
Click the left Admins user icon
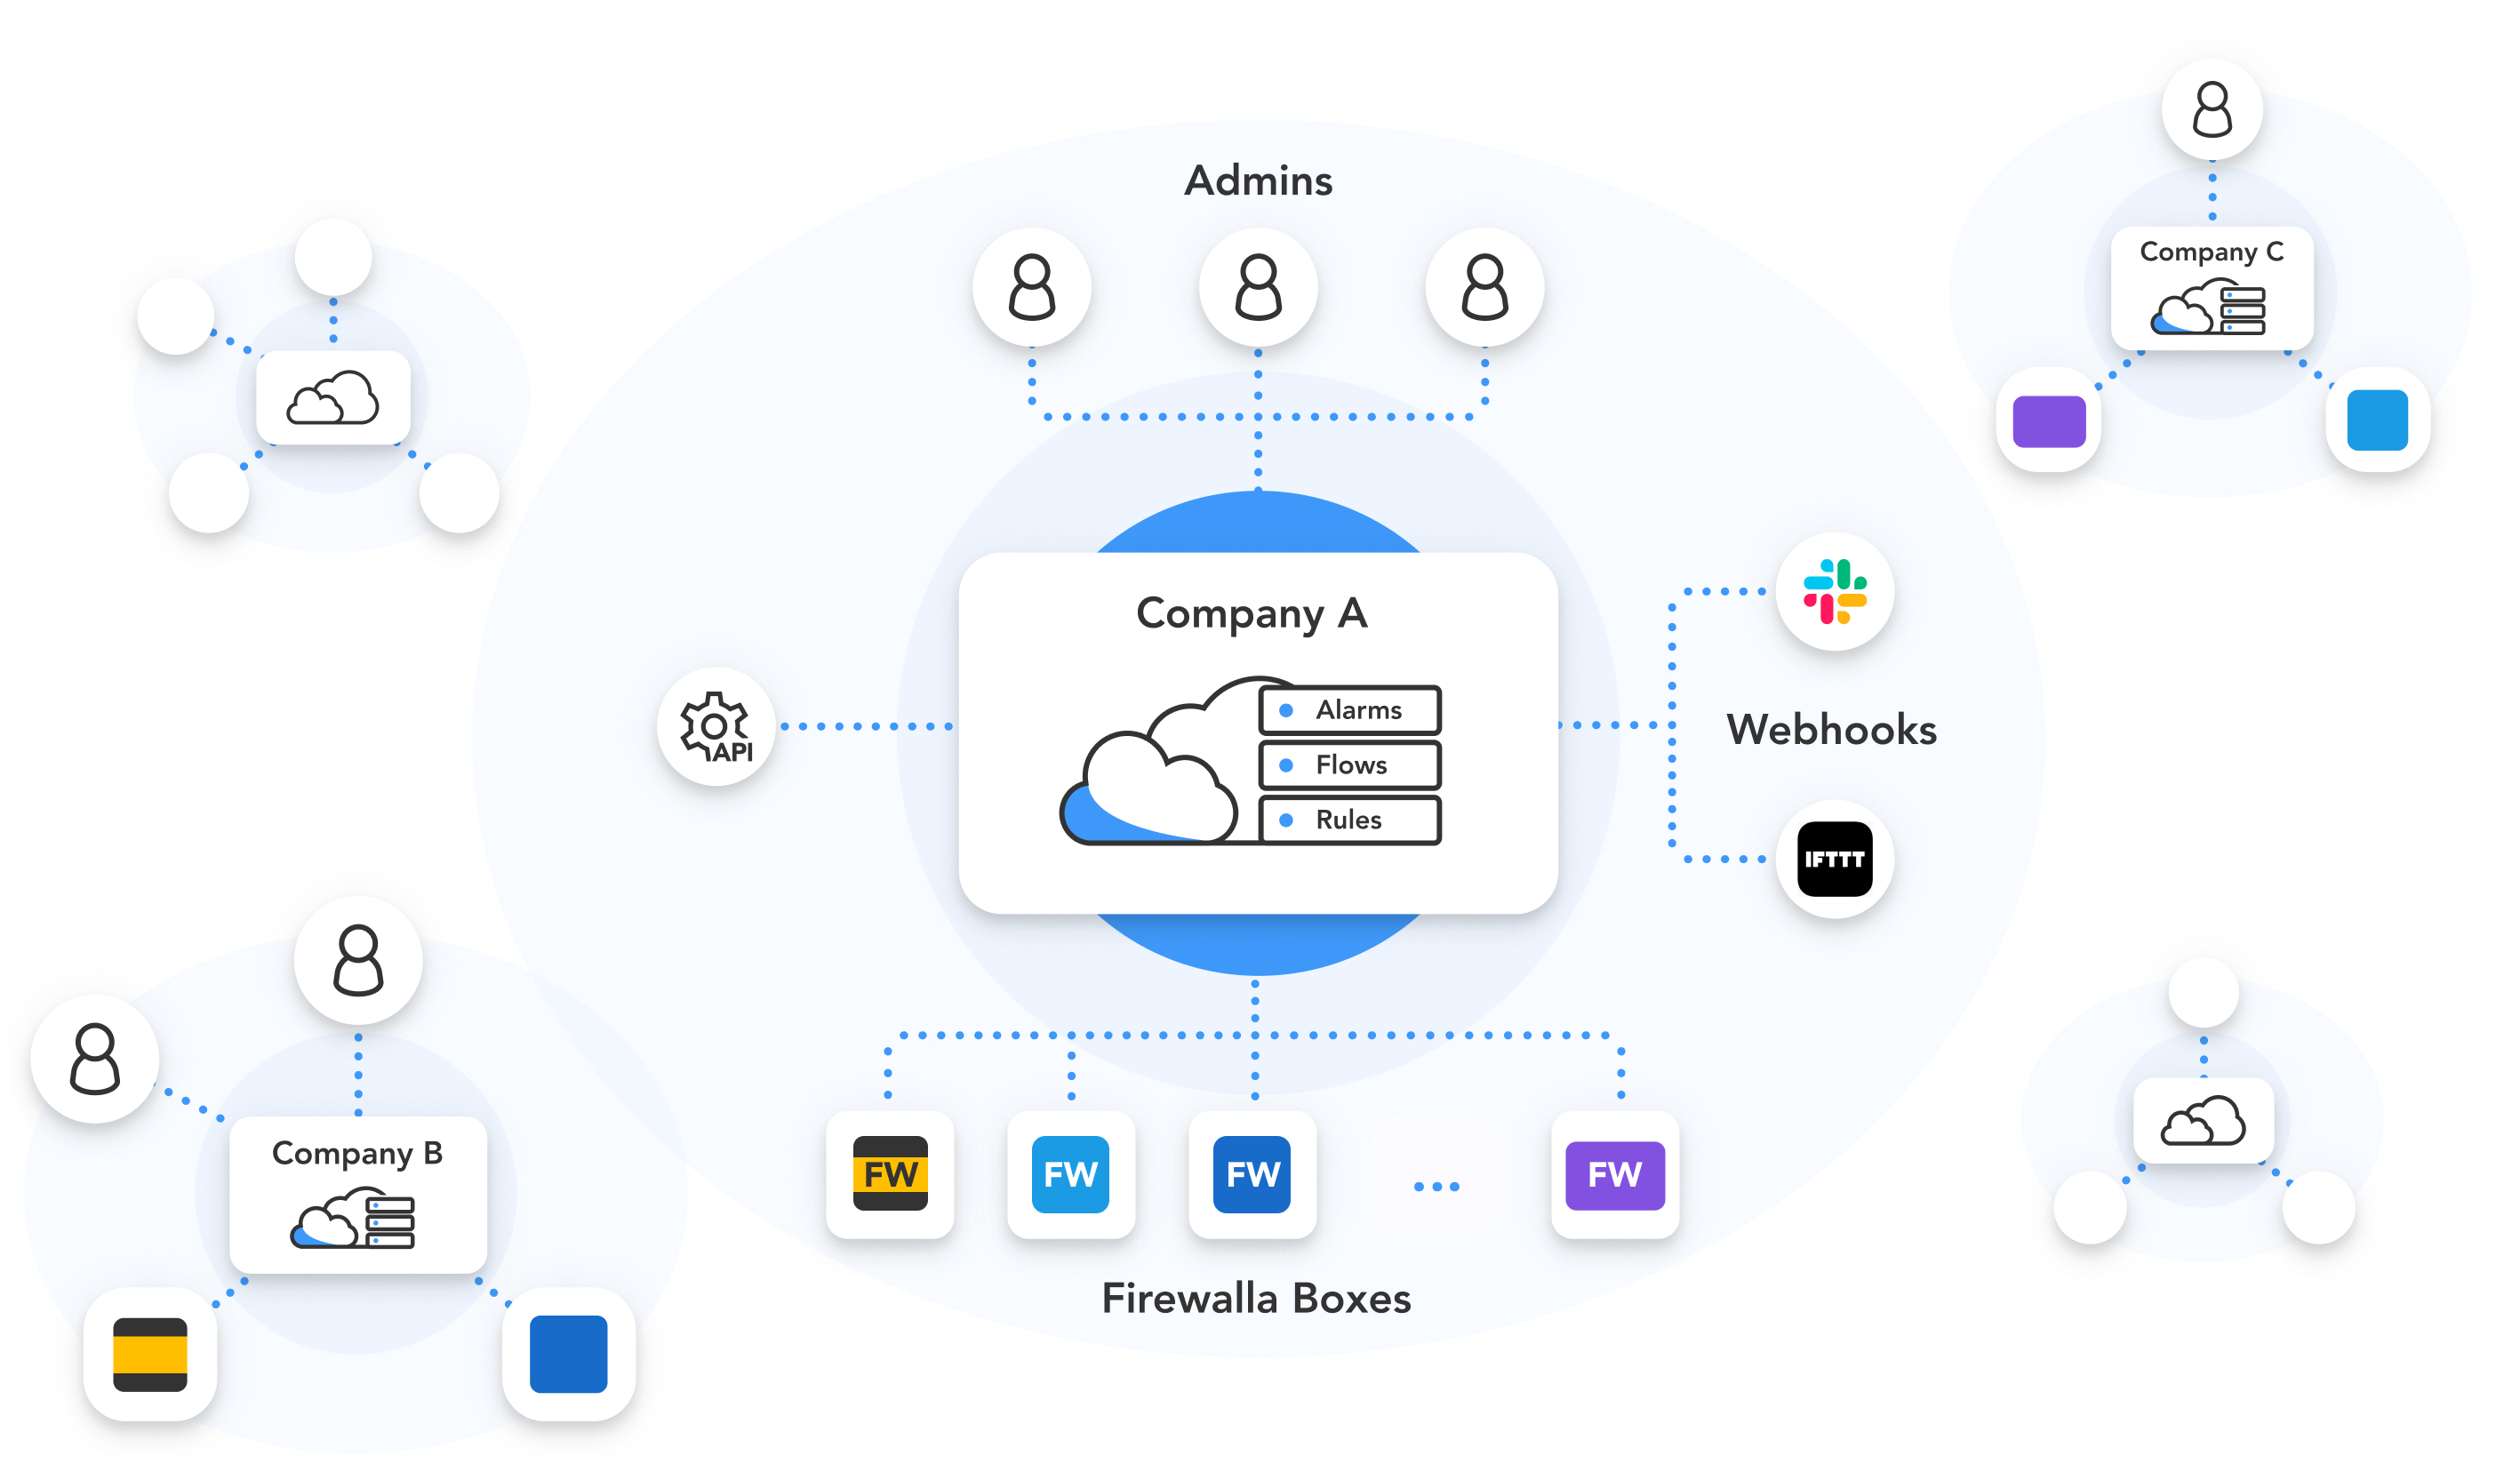1032,287
